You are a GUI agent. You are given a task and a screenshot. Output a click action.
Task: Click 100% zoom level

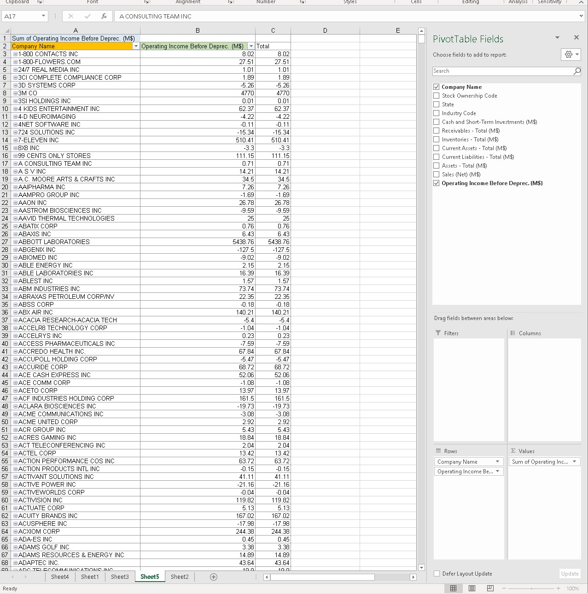pyautogui.click(x=572, y=588)
